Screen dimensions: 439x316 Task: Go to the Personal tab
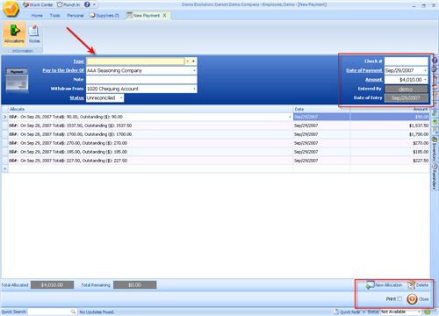click(76, 16)
